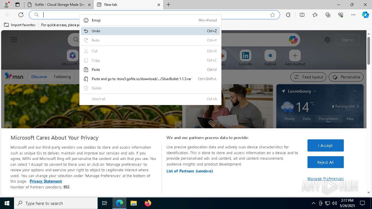Close the Gofile tab

[90, 5]
